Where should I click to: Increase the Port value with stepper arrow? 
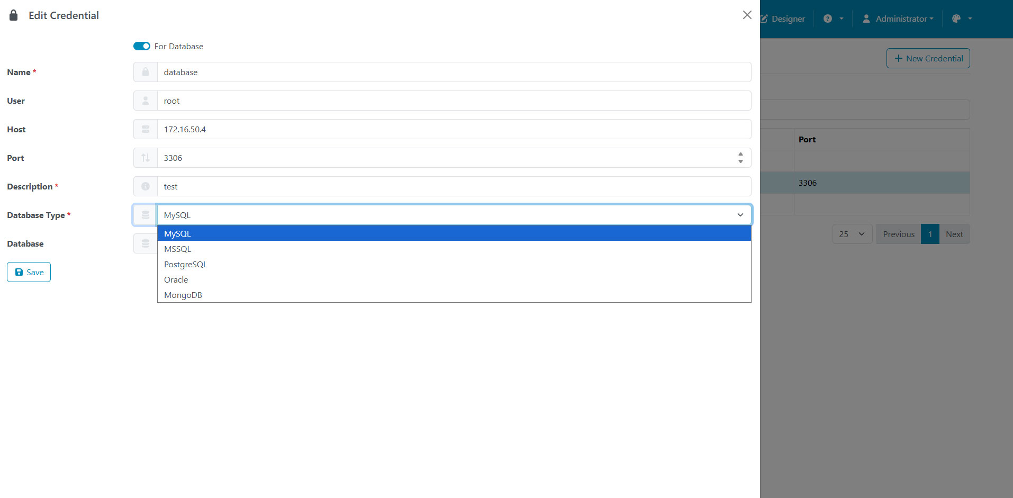[740, 154]
